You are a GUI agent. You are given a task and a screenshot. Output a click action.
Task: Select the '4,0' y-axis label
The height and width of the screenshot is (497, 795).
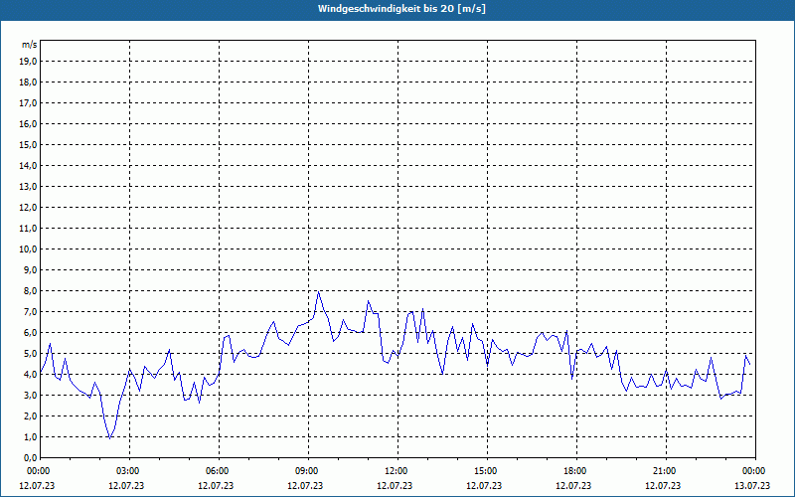[x=30, y=375]
